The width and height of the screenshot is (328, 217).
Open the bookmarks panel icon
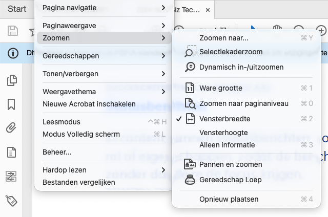click(x=11, y=104)
